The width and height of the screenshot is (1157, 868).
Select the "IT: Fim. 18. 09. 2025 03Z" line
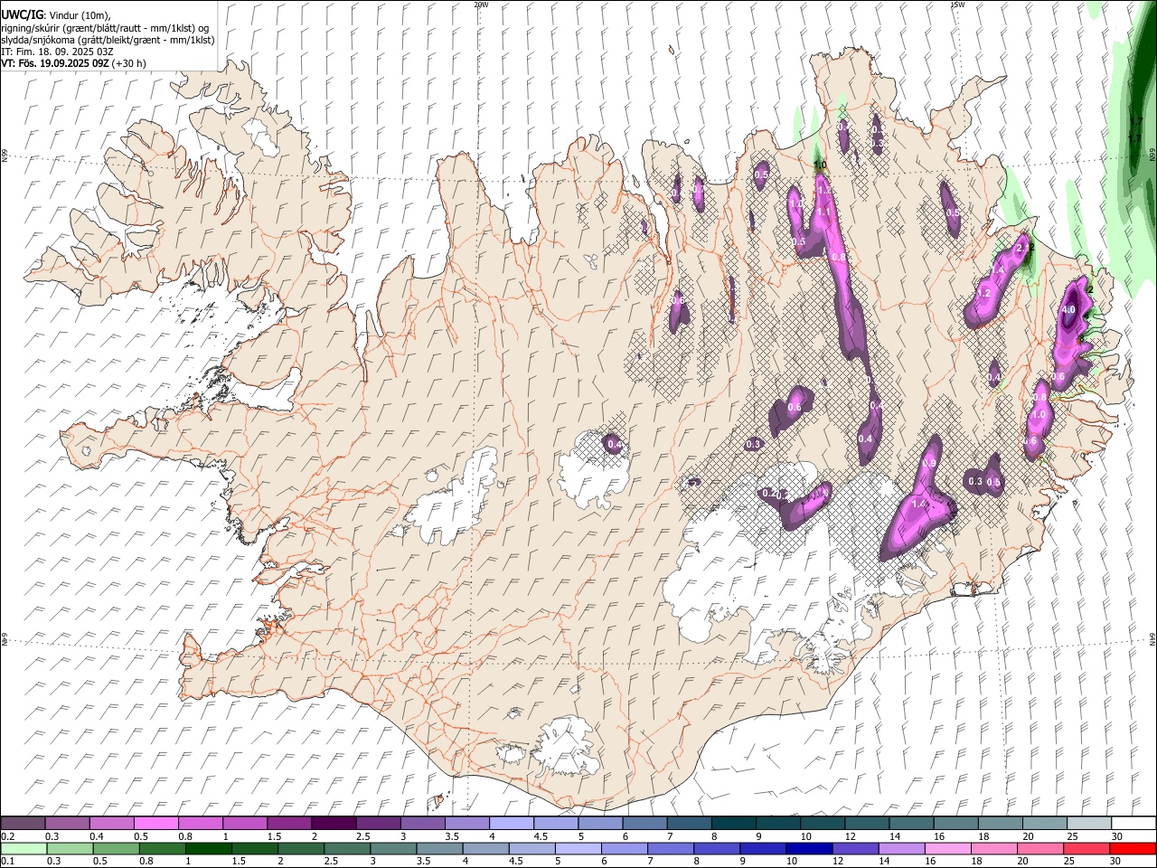58,52
